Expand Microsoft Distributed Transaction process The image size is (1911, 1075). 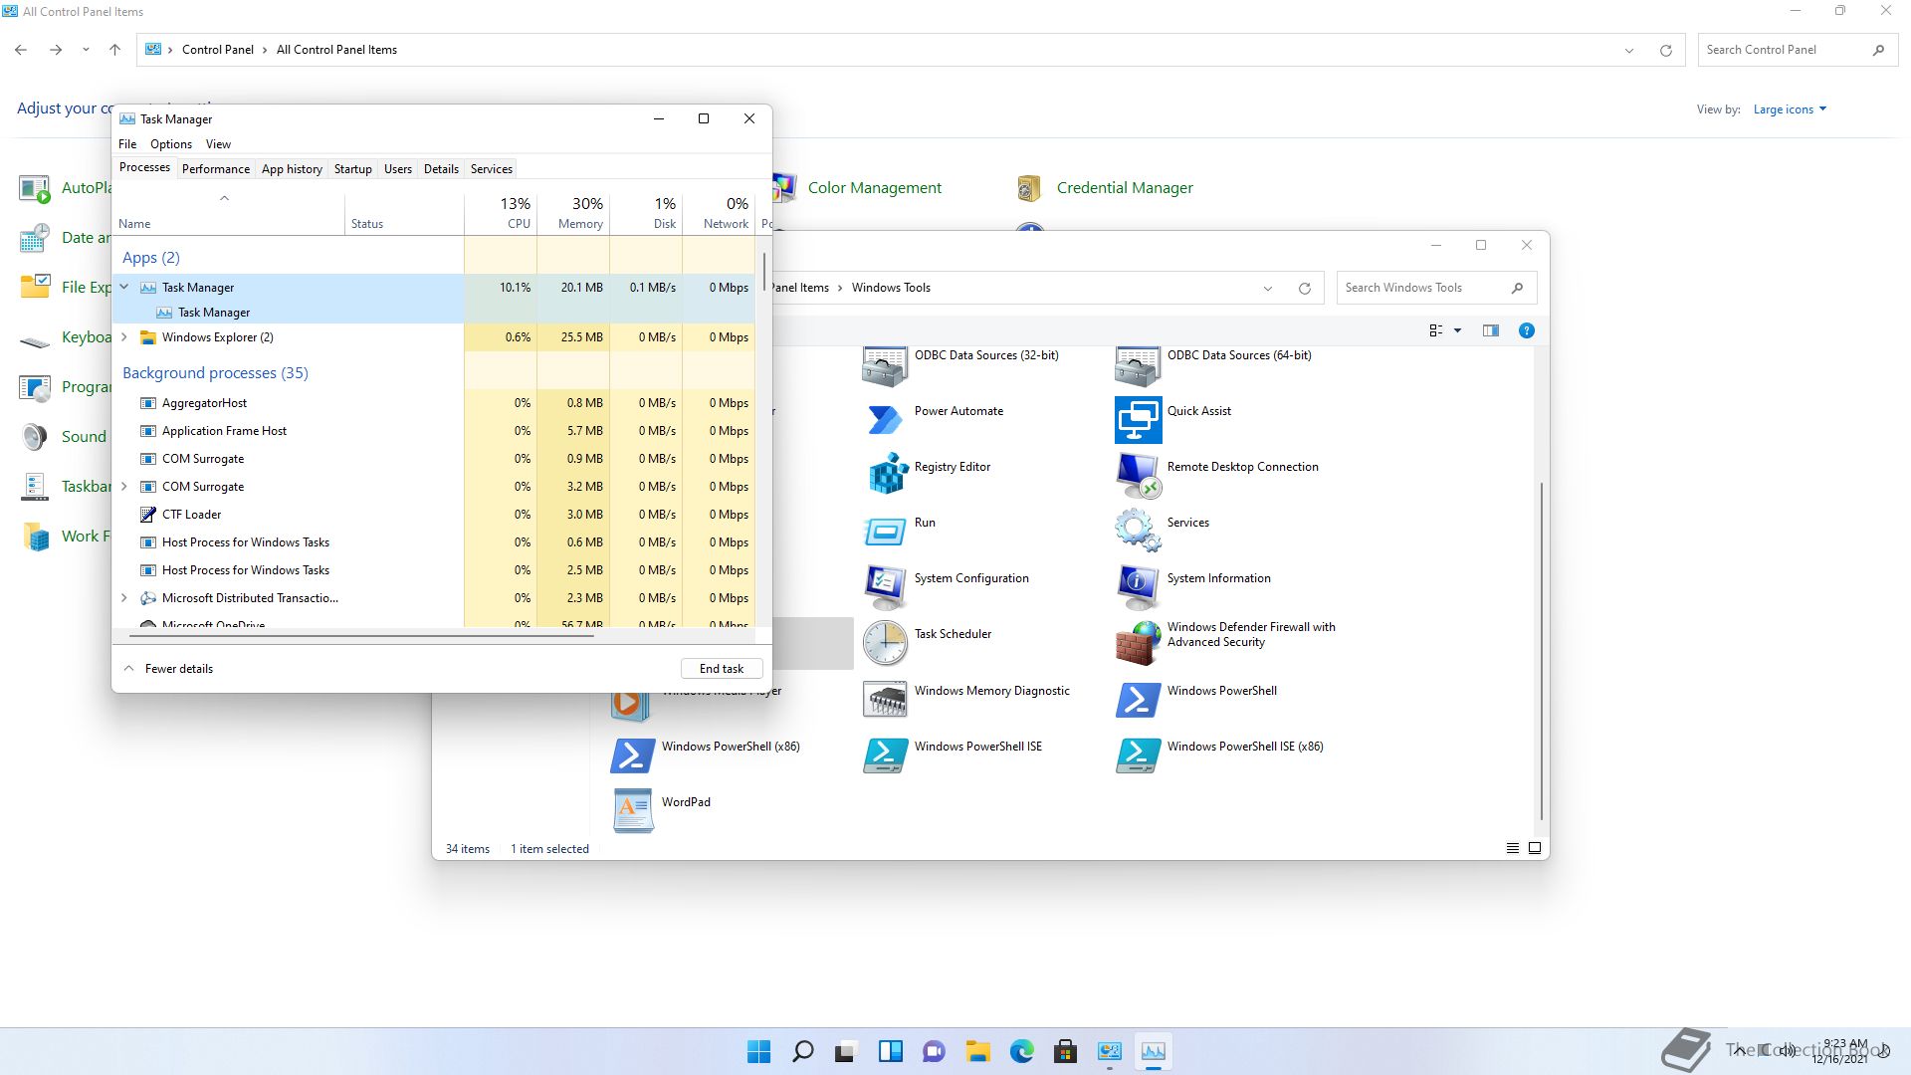pyautogui.click(x=124, y=598)
